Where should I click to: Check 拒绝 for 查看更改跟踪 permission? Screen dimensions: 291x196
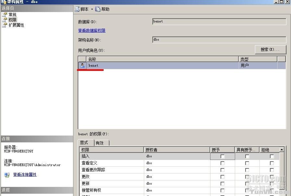[x=272, y=170]
